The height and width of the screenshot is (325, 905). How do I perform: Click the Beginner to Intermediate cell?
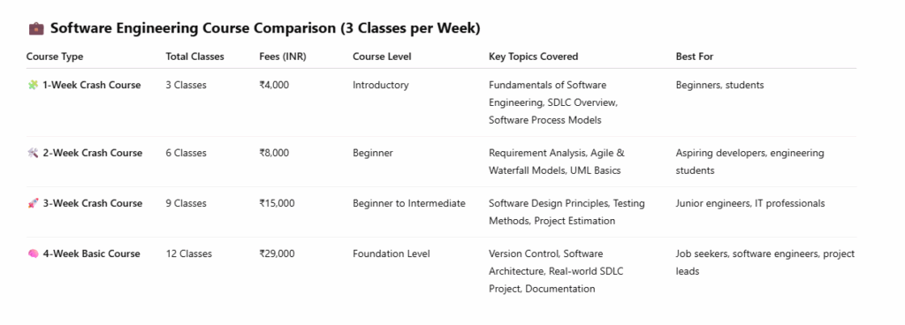click(x=409, y=203)
